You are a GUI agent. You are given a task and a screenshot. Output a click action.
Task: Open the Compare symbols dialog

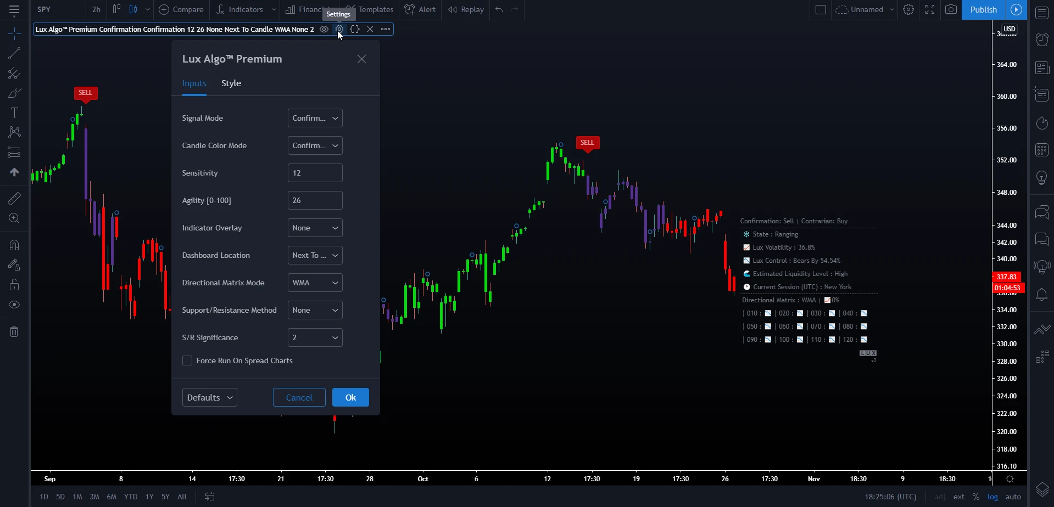click(x=181, y=9)
